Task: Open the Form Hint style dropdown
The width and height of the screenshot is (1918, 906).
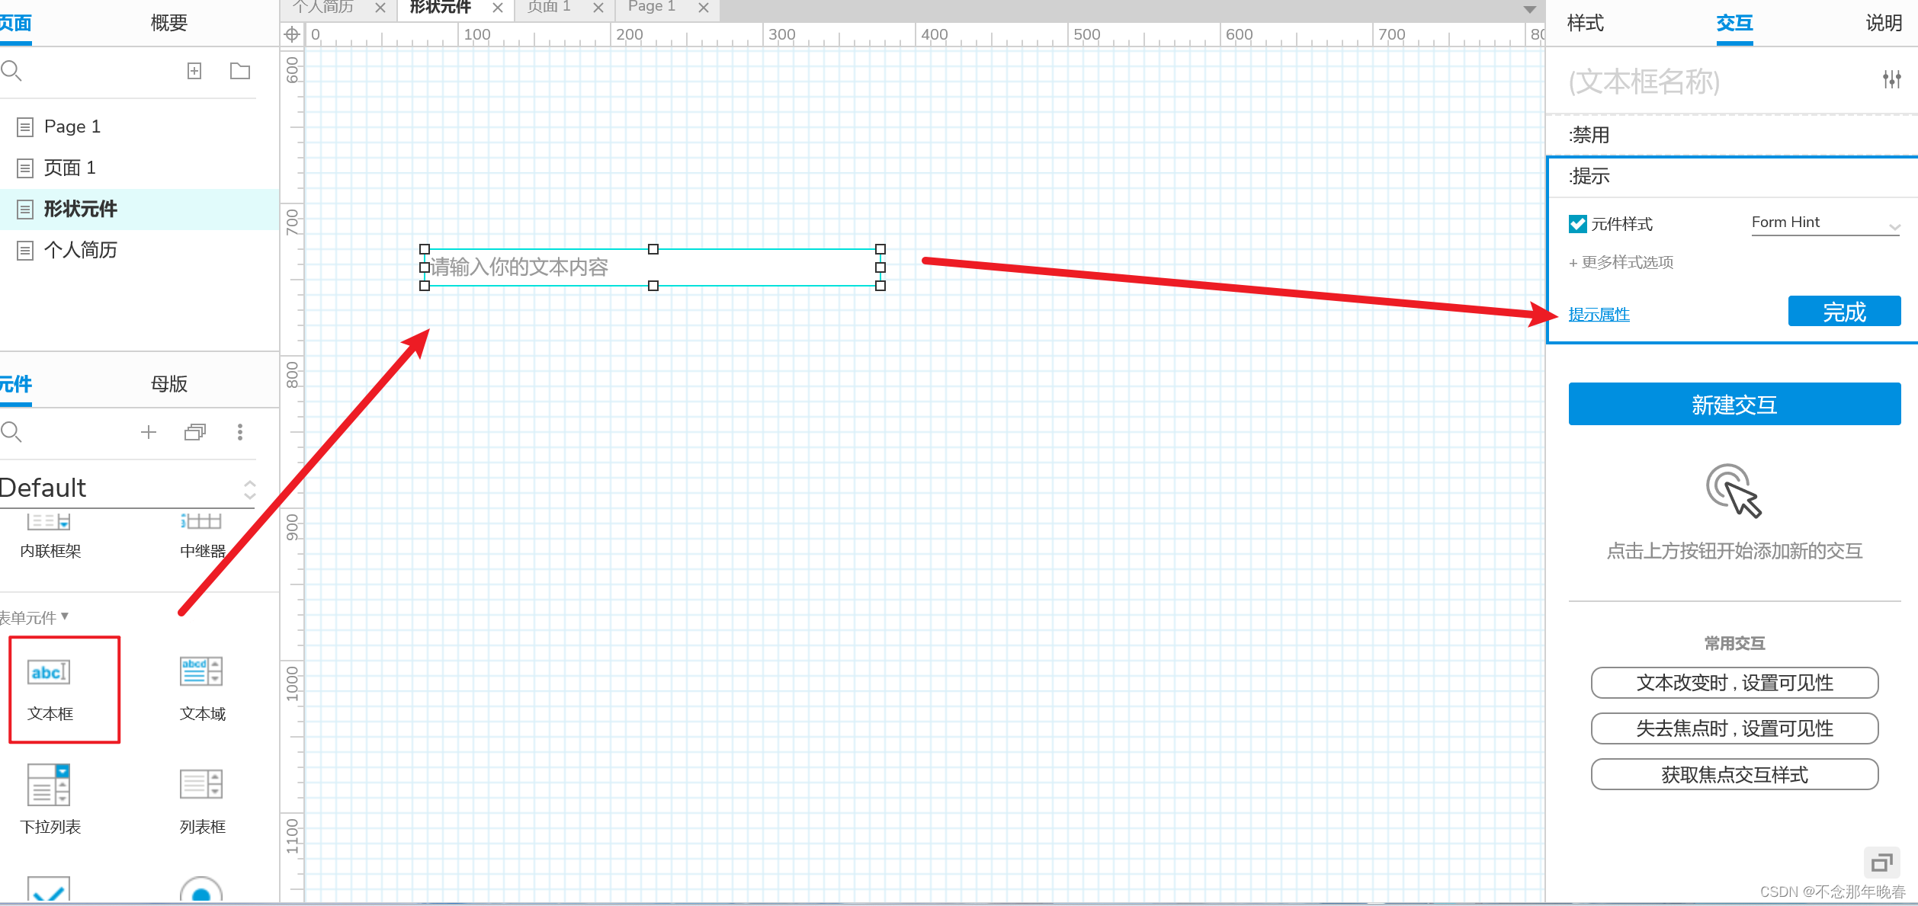Action: pyautogui.click(x=1825, y=223)
